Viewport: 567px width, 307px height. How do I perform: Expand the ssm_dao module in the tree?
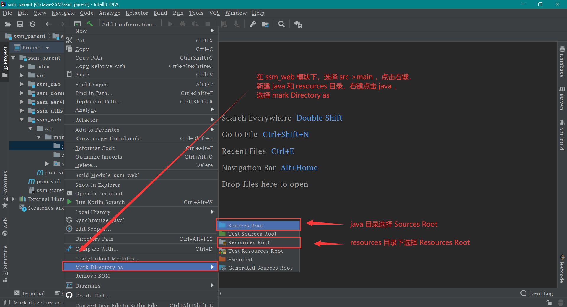(x=22, y=84)
